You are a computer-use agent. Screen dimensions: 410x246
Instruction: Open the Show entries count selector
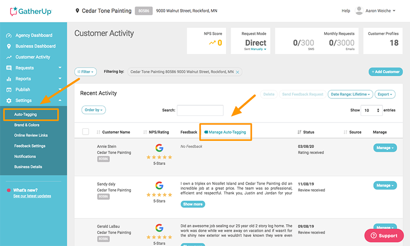371,110
